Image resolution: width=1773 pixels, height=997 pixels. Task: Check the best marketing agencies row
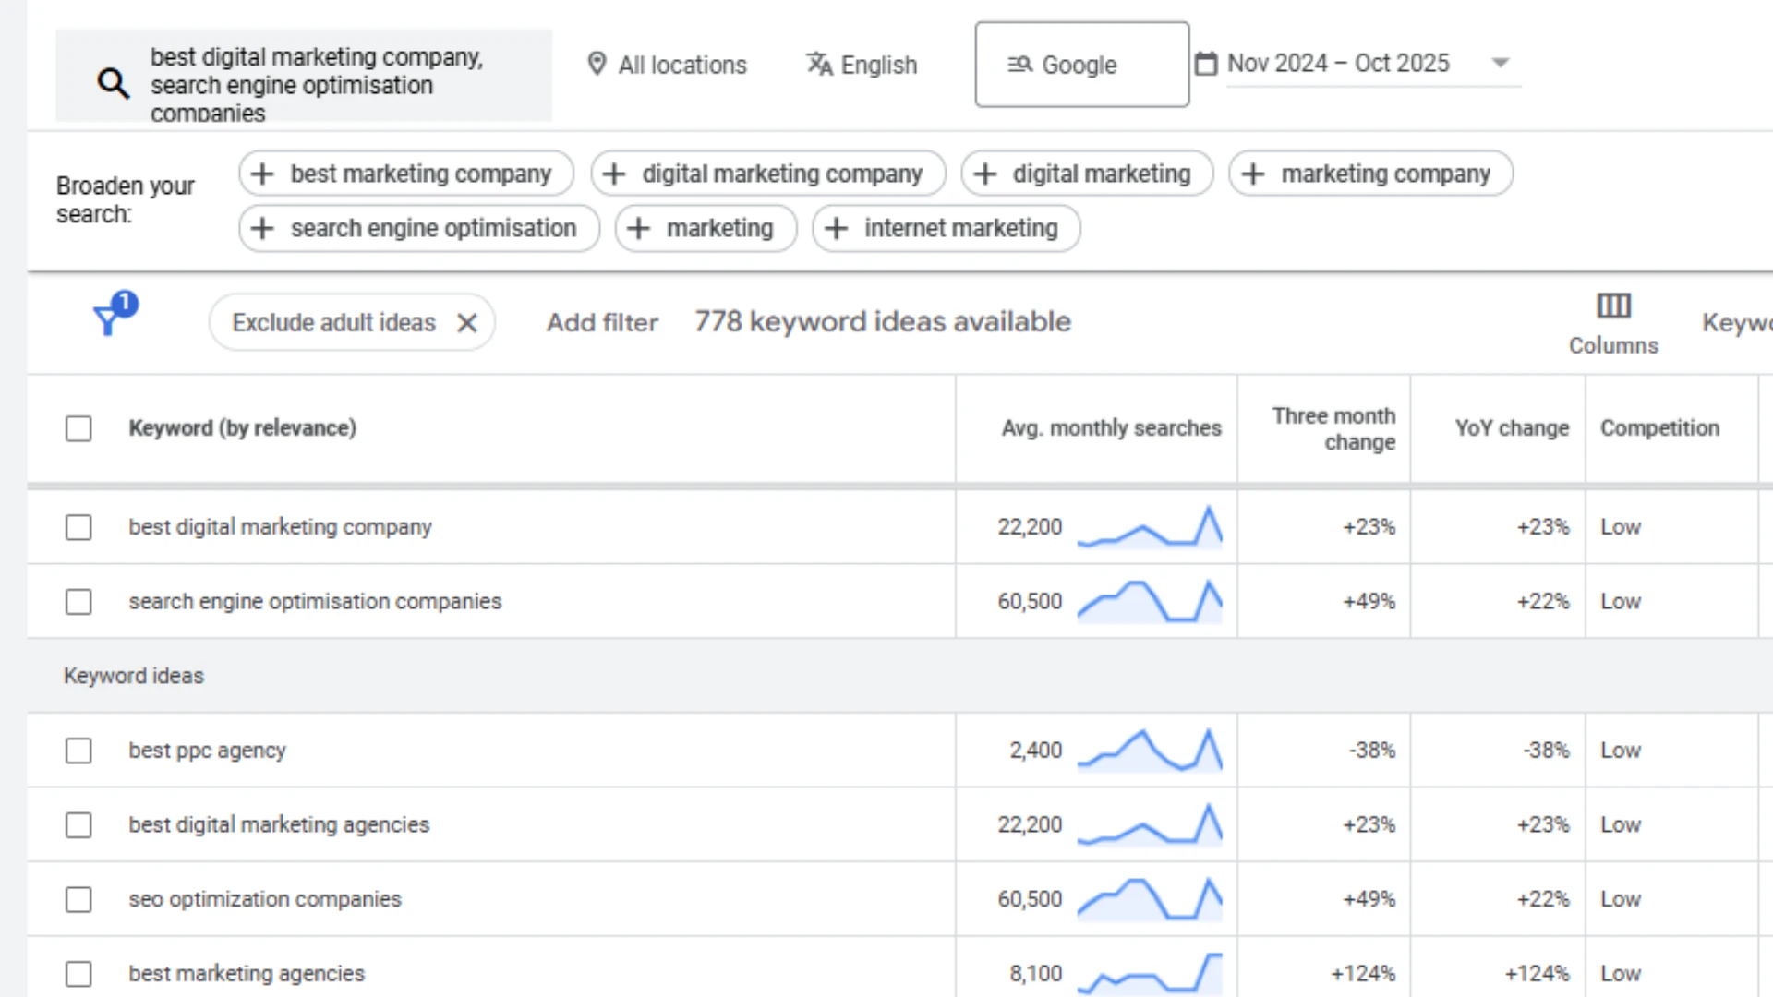coord(78,974)
